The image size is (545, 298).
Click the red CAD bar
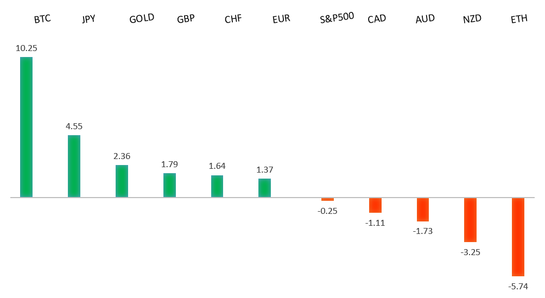pyautogui.click(x=375, y=205)
